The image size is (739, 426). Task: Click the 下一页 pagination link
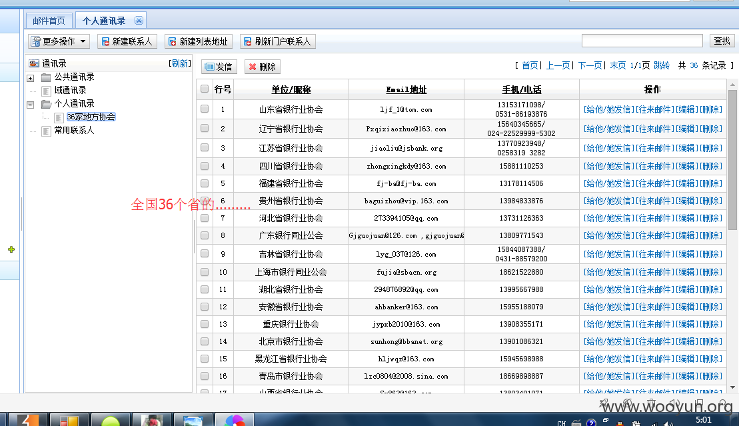590,65
